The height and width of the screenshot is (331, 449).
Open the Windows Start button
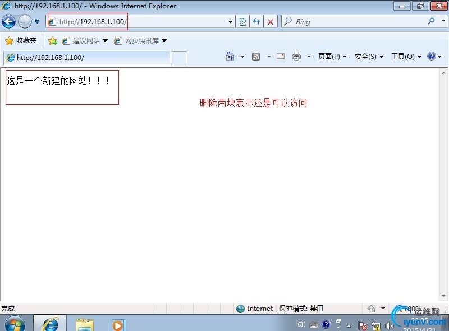pyautogui.click(x=15, y=324)
